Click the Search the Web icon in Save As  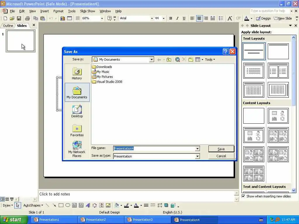tap(177, 60)
